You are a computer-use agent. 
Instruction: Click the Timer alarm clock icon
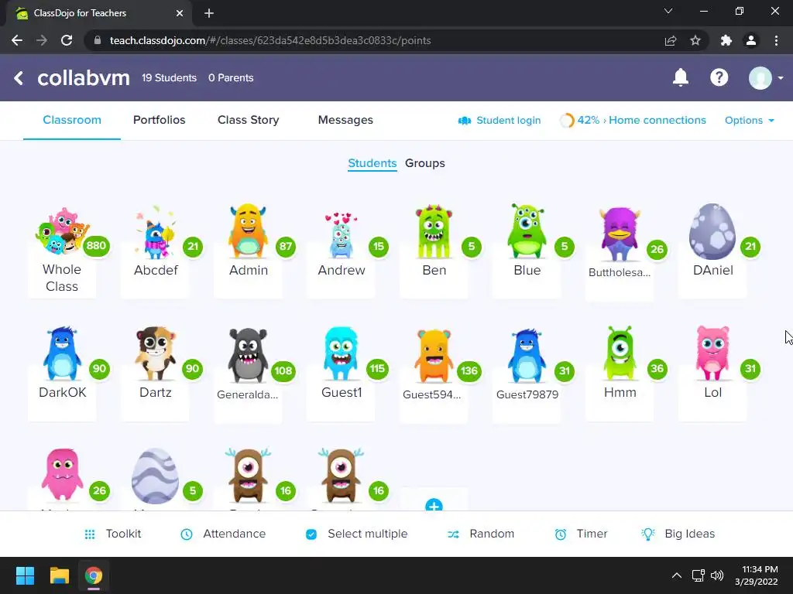pos(561,534)
